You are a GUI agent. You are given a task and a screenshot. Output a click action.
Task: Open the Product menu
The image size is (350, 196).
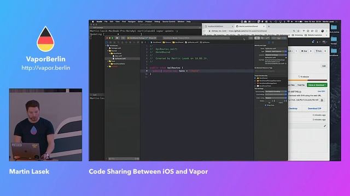pyautogui.click(x=149, y=22)
